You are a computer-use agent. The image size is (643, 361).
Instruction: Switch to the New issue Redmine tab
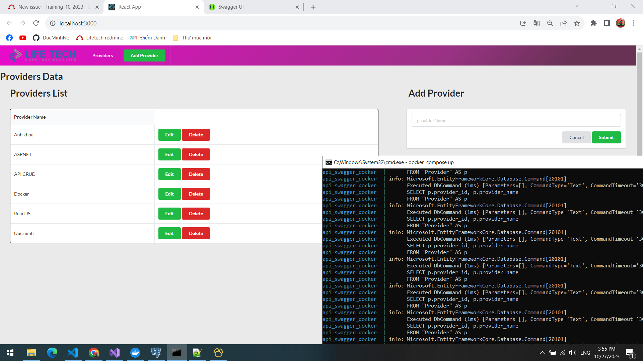coord(50,7)
